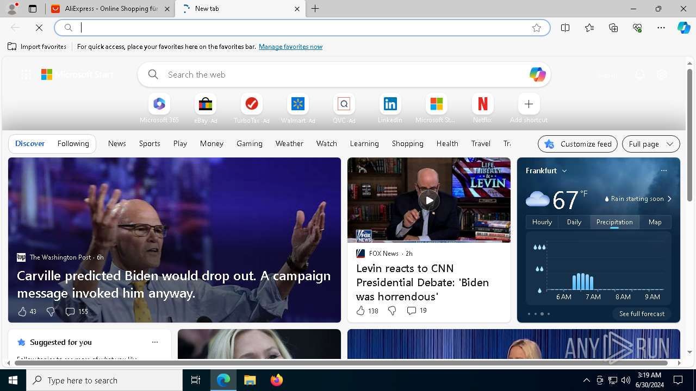Open the Travel category
The image size is (696, 391).
(481, 143)
